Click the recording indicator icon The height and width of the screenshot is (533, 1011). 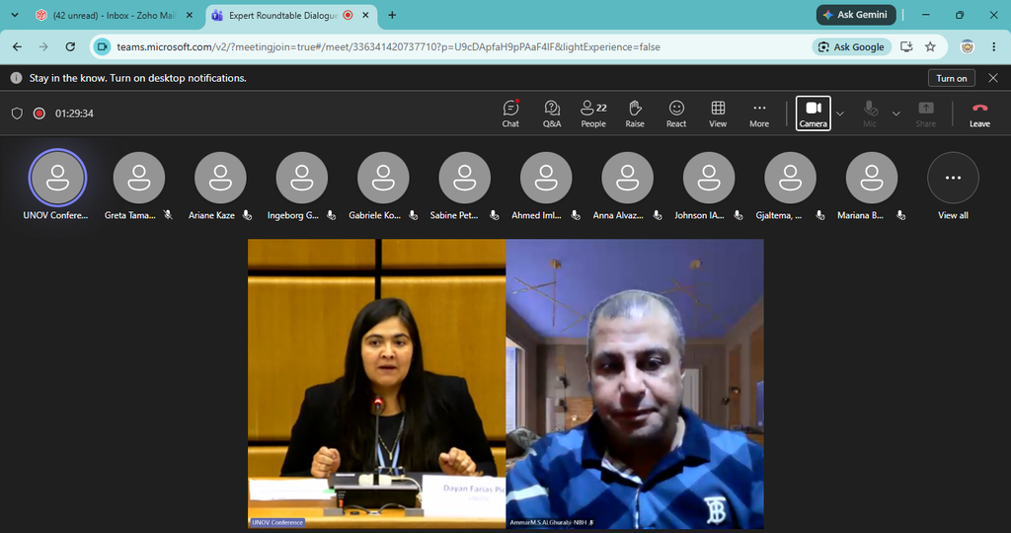pos(39,114)
